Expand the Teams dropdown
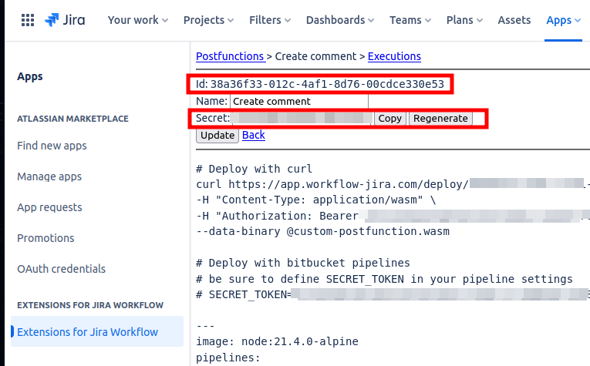This screenshot has height=366, width=590. tap(415, 20)
